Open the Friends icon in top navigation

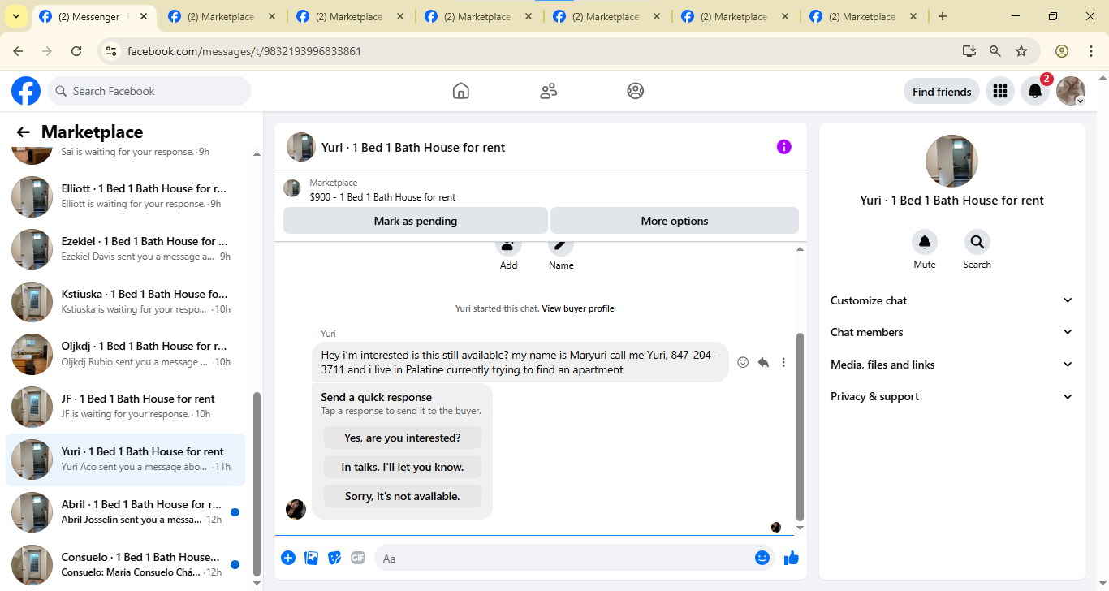click(x=549, y=91)
